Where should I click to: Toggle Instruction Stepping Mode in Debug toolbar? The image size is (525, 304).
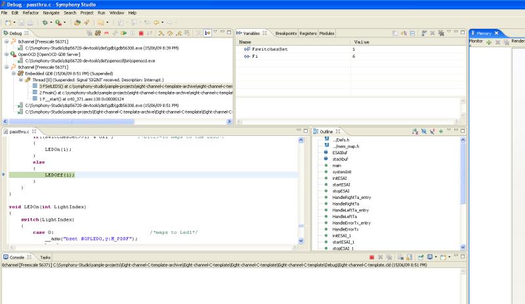(x=207, y=33)
